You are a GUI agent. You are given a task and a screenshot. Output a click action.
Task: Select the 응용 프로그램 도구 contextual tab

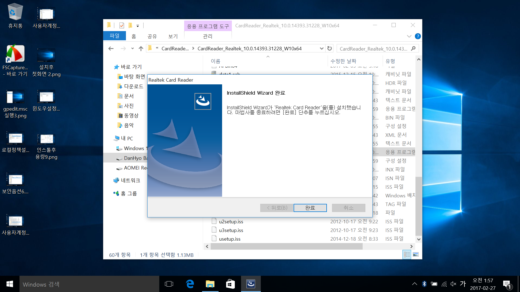208,26
